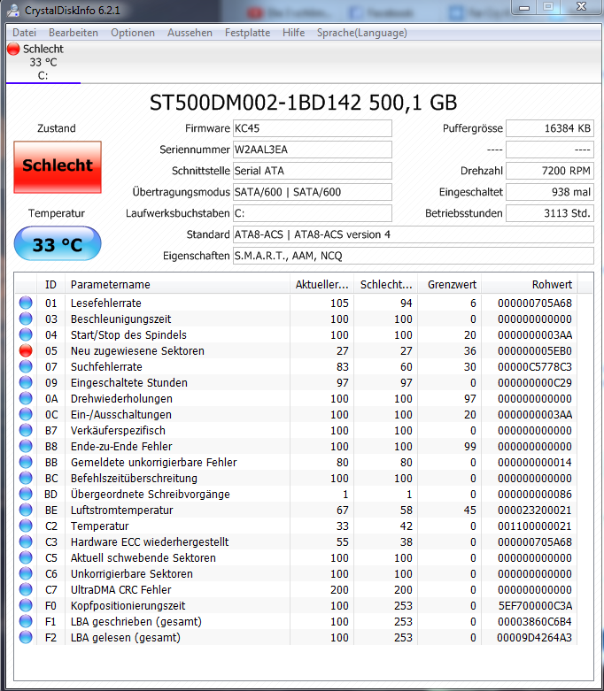Click the status icon for Kopfpositionierungszeit
The height and width of the screenshot is (691, 604).
click(26, 605)
